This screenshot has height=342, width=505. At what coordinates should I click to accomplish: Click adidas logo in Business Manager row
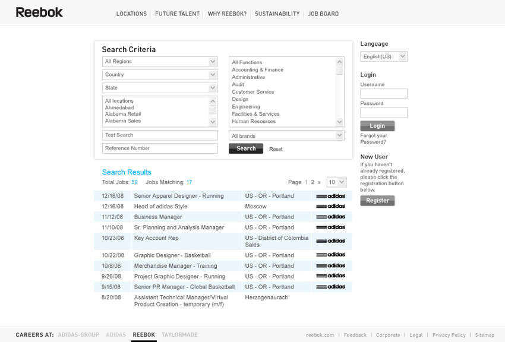(330, 217)
